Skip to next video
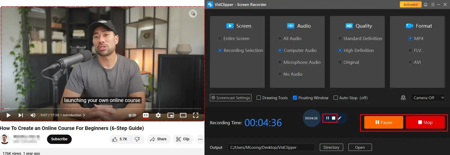Screen dimensions: 450x155 click(x=21, y=115)
